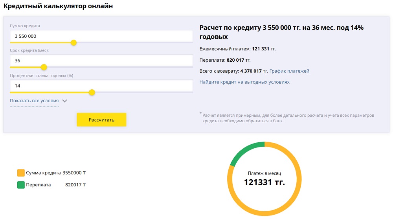Click the loan term slider handle

pos(44,67)
